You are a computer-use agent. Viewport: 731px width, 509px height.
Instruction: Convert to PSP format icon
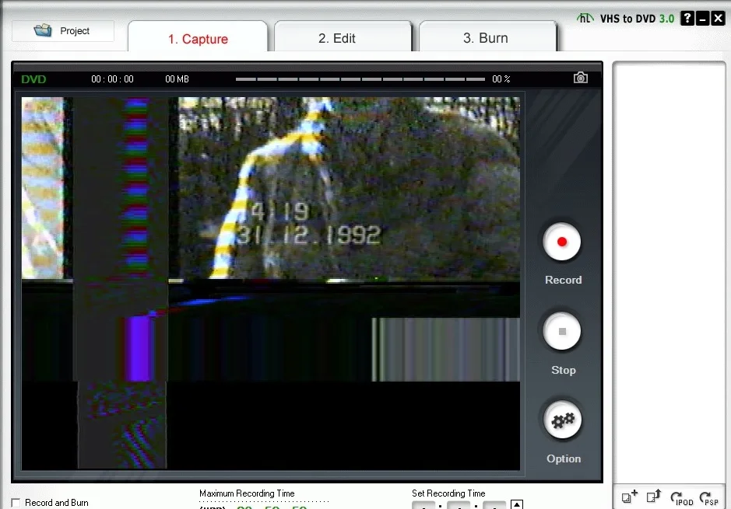coord(708,498)
